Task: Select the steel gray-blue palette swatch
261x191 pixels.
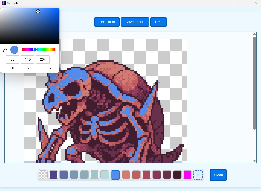Action: (x=74, y=175)
